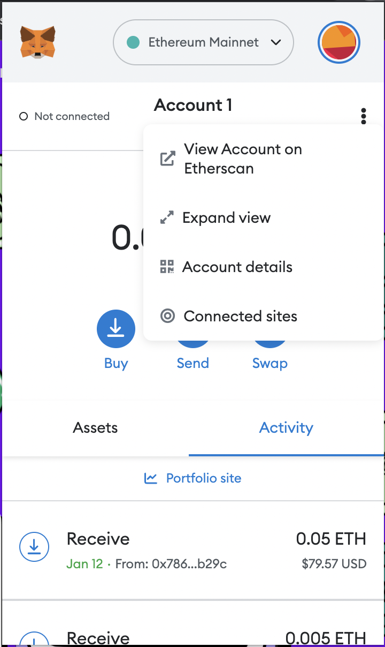The image size is (385, 647).
Task: Click the Not connected status
Action: click(x=65, y=116)
